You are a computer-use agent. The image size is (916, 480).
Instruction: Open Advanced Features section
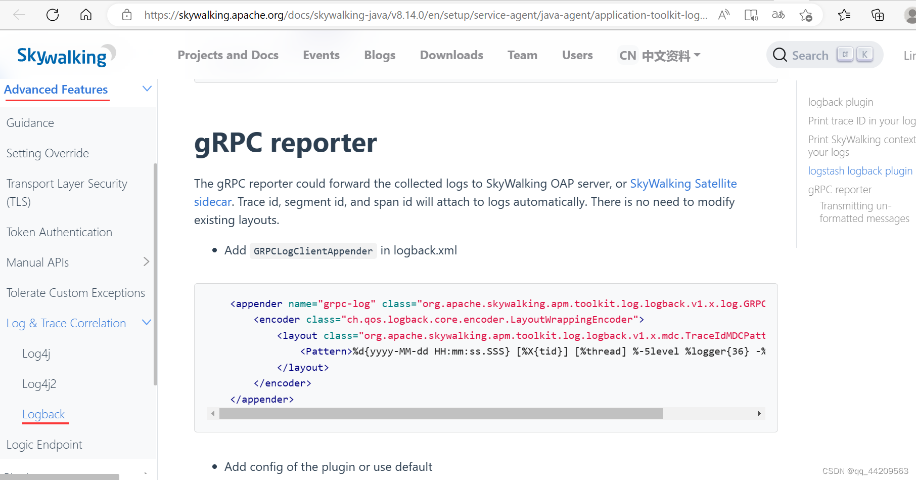[56, 90]
